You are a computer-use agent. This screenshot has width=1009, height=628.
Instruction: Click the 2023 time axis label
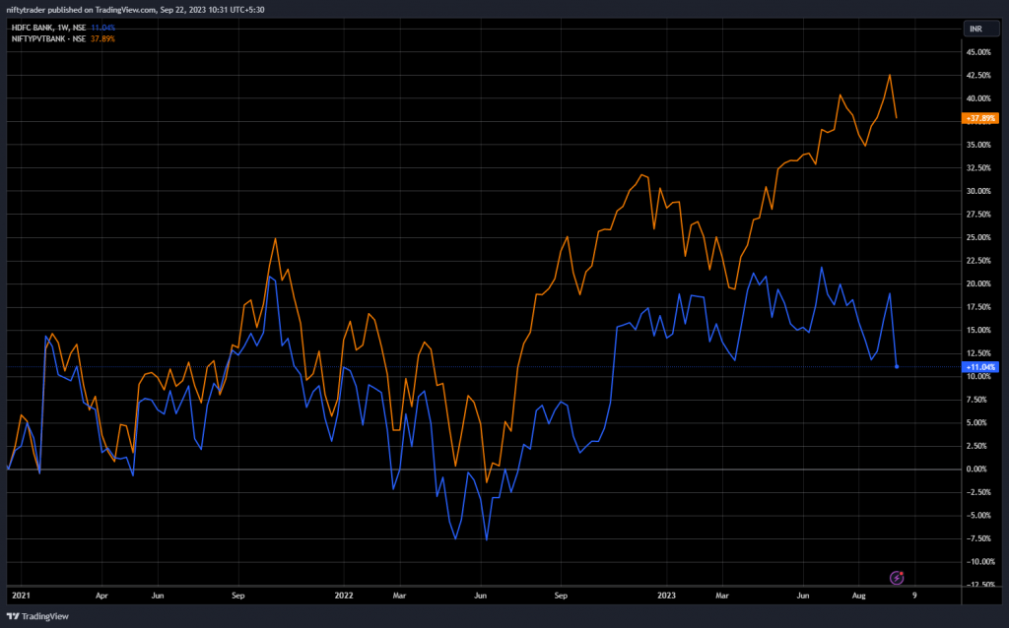(x=666, y=596)
